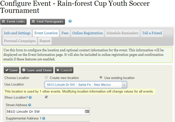Select the Use existing location radio button
The height and width of the screenshot is (122, 175).
[x=101, y=78]
